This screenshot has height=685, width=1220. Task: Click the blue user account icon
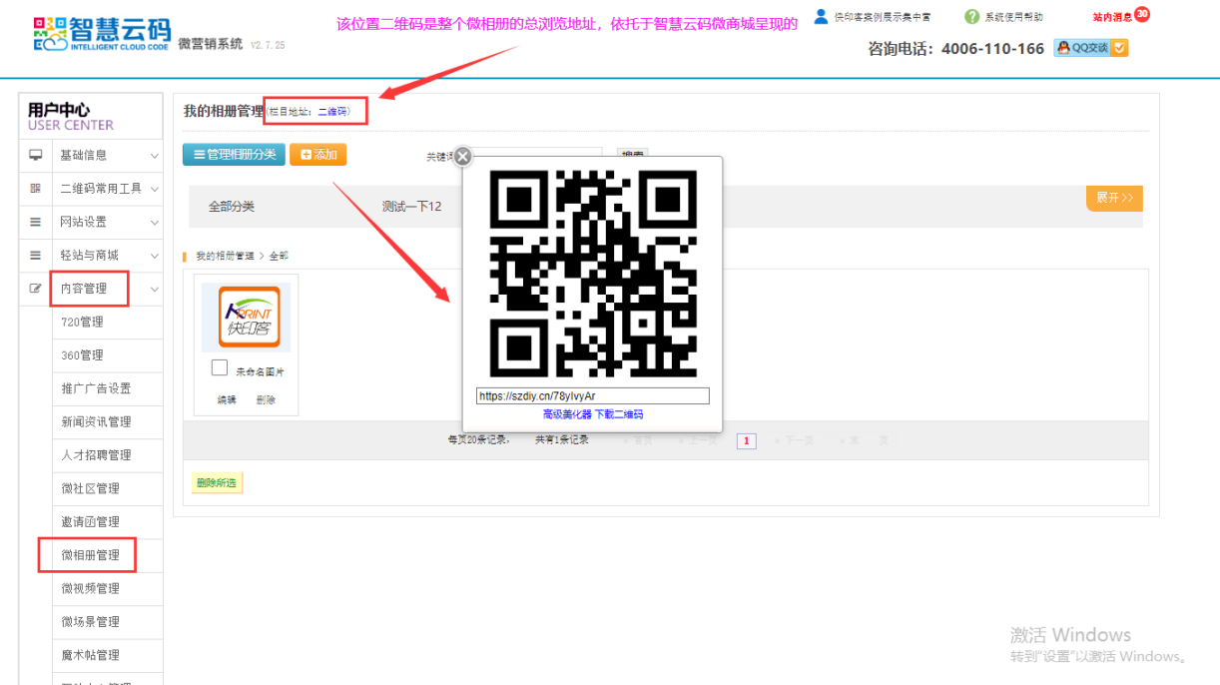[821, 16]
